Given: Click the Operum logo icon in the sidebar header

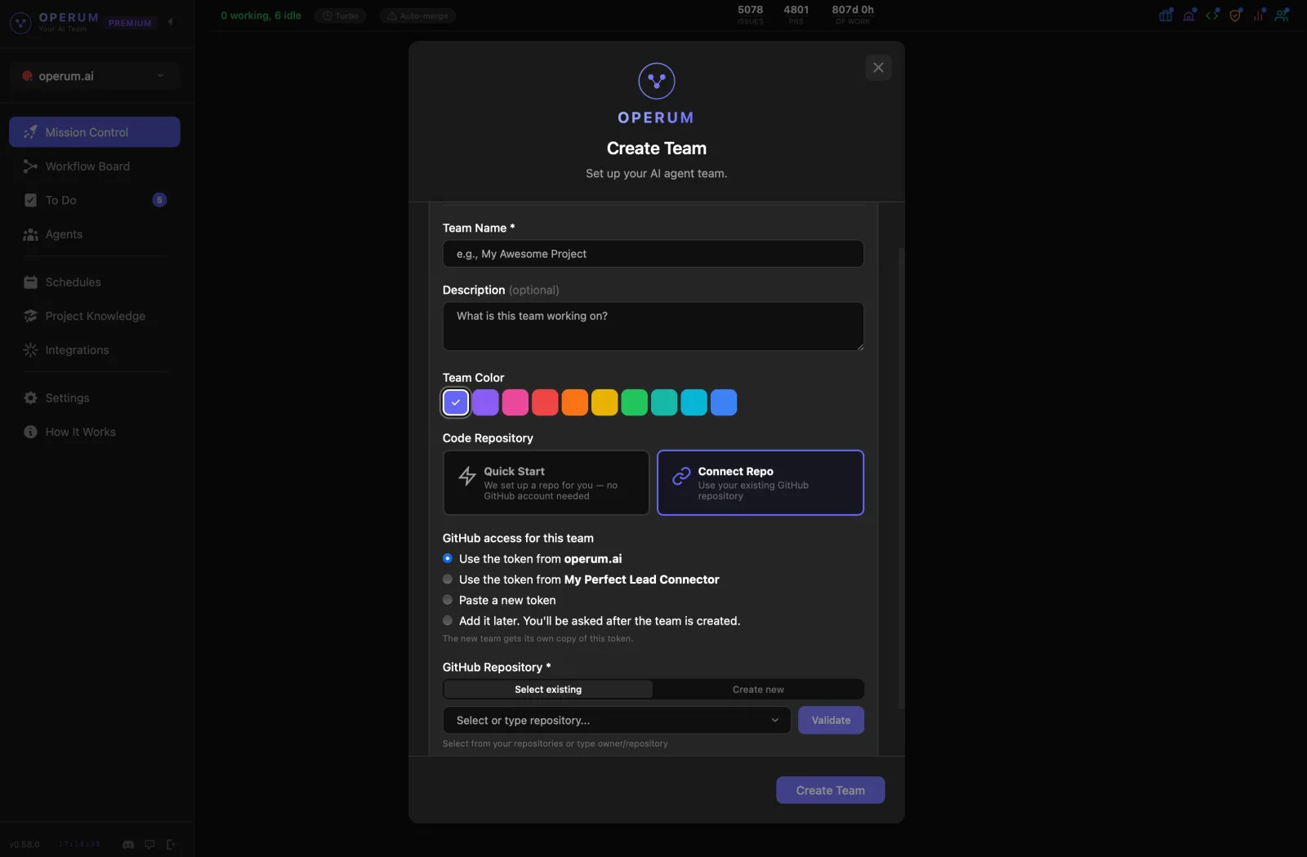Looking at the screenshot, I should pyautogui.click(x=20, y=22).
